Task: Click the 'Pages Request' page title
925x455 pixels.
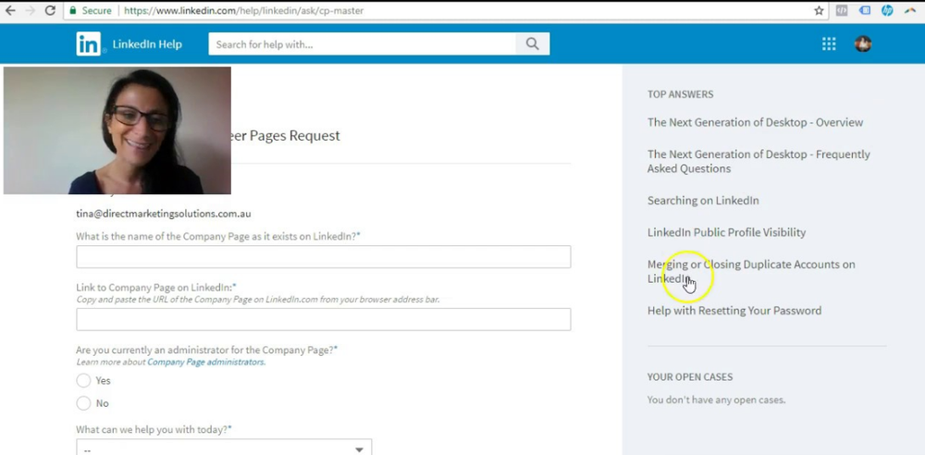Action: pyautogui.click(x=286, y=135)
